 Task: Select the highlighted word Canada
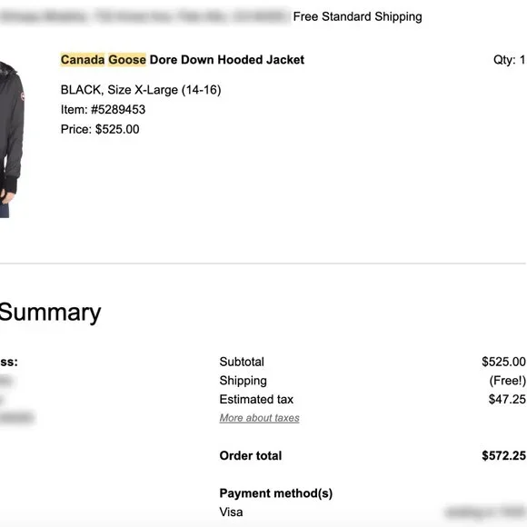[83, 60]
